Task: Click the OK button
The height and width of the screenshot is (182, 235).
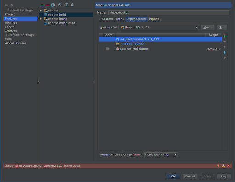Action: (173, 176)
